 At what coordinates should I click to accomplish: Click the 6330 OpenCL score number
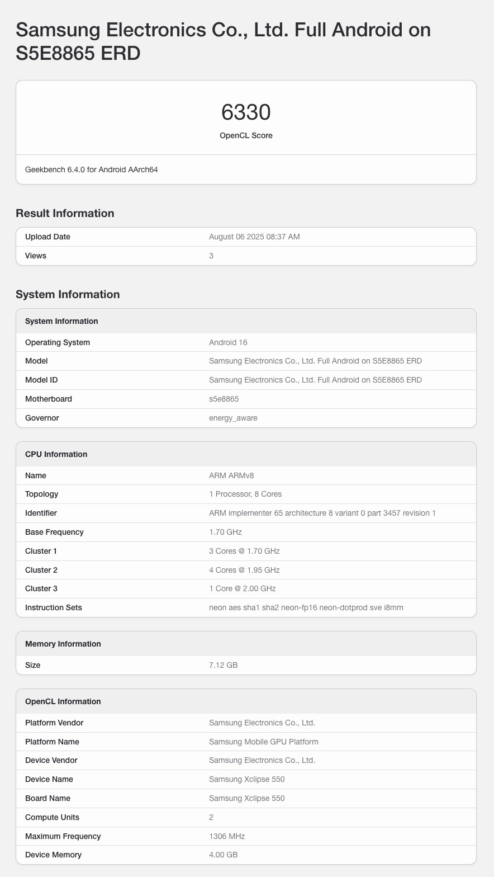(x=246, y=112)
